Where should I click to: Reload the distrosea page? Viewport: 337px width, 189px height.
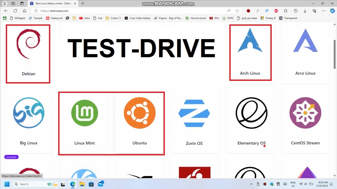(x=15, y=11)
